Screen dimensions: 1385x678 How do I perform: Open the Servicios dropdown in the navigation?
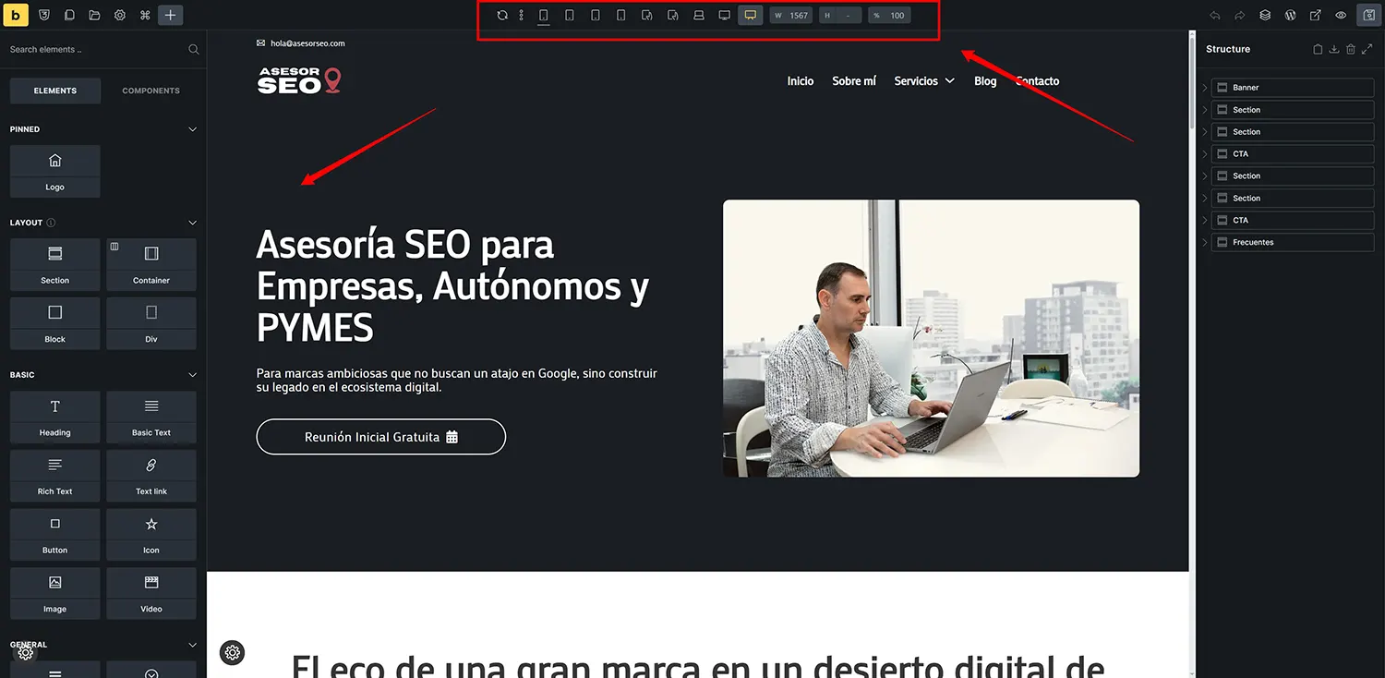pyautogui.click(x=924, y=81)
